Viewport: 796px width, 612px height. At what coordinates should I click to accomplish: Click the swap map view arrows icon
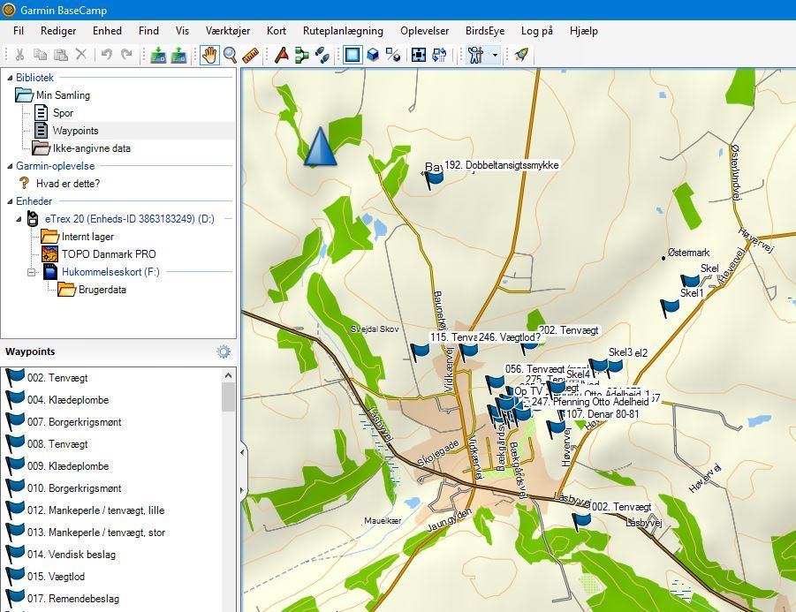tap(439, 55)
